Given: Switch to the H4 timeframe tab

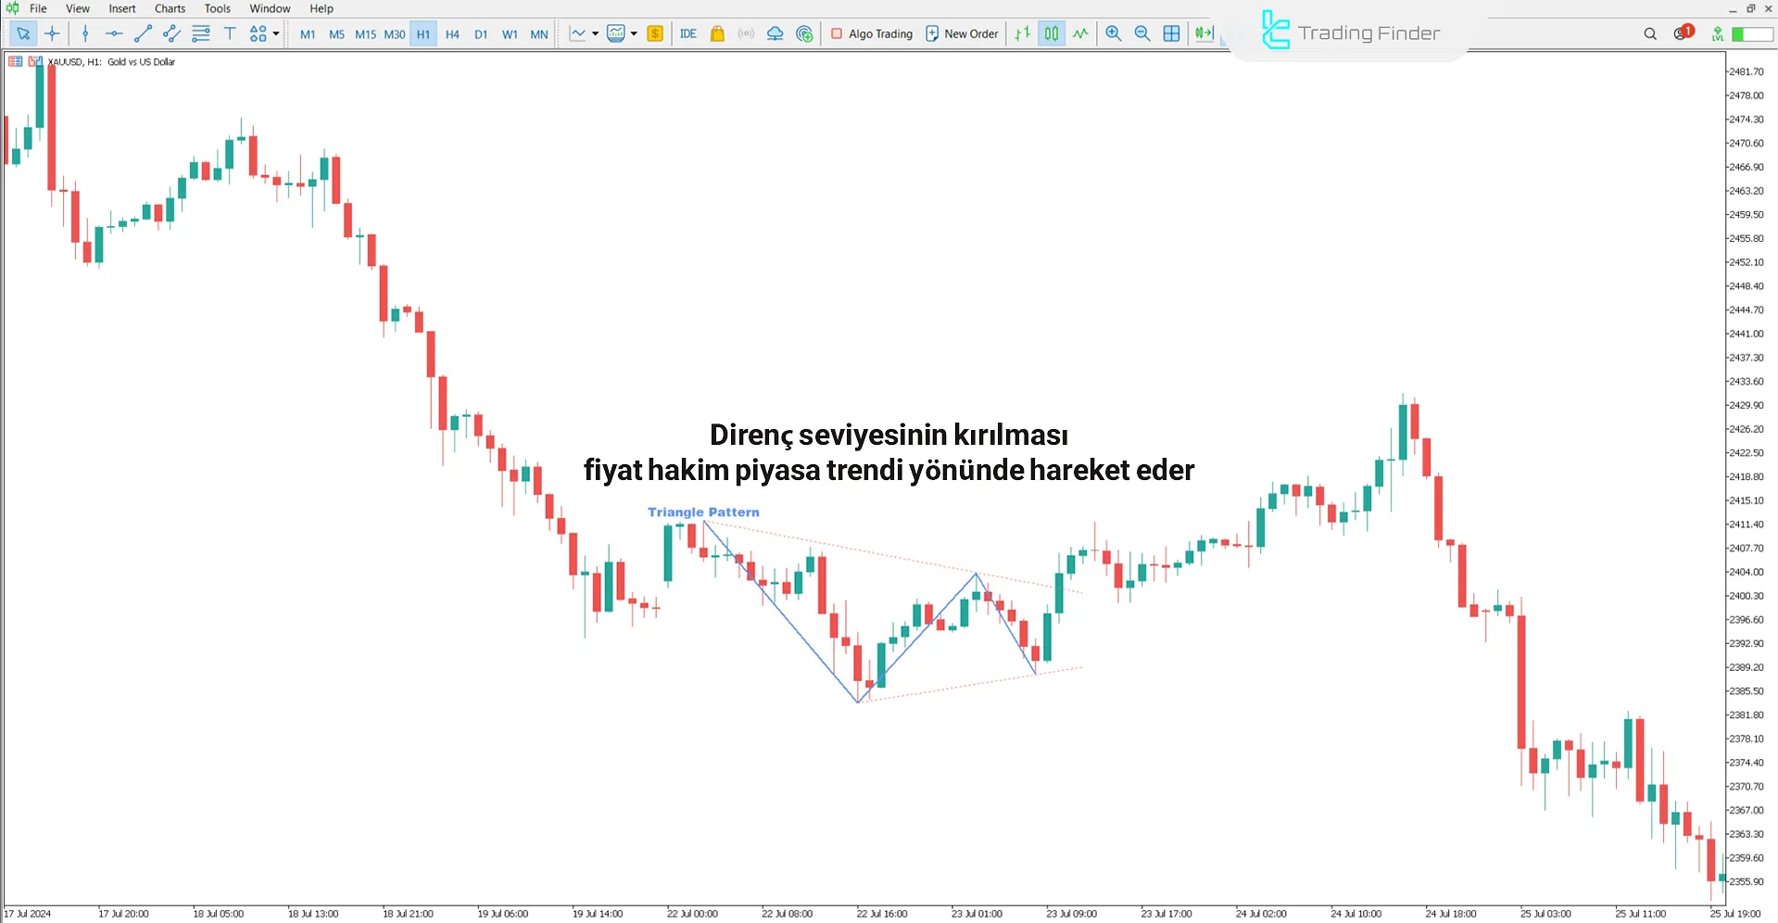Looking at the screenshot, I should click(x=452, y=33).
